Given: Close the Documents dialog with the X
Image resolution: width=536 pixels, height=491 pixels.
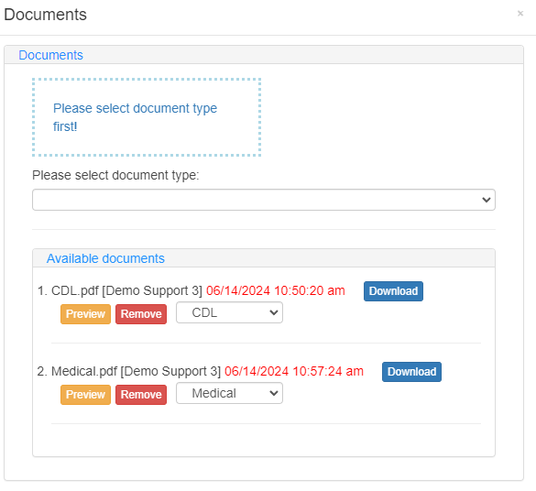Looking at the screenshot, I should coord(520,14).
